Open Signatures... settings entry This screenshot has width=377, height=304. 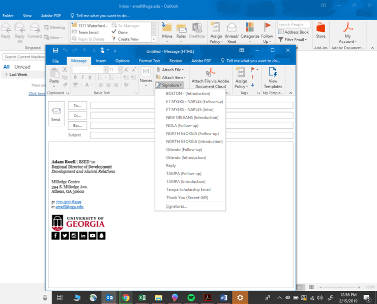point(176,206)
